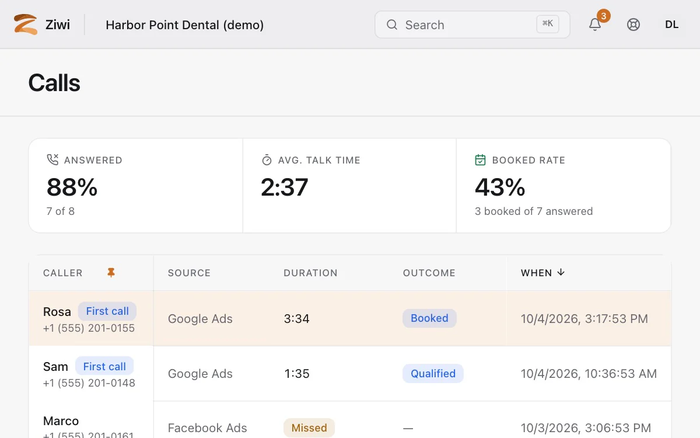Sort by the Caller column header
The width and height of the screenshot is (700, 438).
(x=63, y=273)
